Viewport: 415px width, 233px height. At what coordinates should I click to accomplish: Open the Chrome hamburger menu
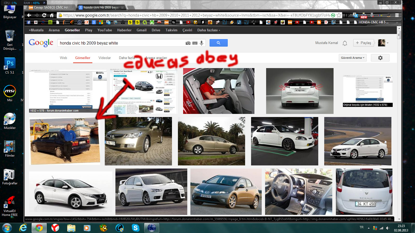pos(397,15)
